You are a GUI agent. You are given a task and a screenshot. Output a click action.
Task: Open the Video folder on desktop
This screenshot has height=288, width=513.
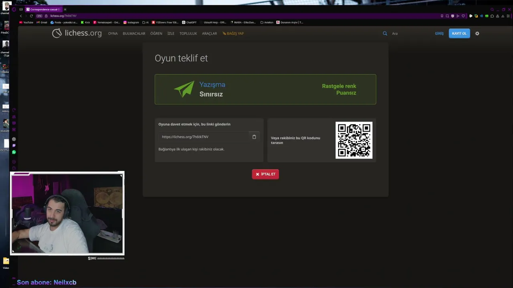click(6, 263)
